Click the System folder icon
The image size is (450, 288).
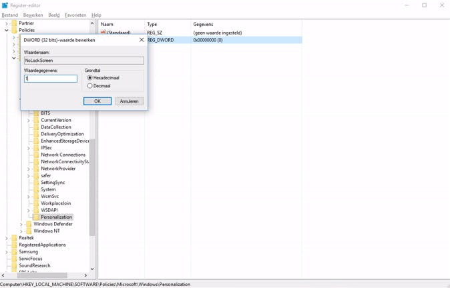(36, 189)
